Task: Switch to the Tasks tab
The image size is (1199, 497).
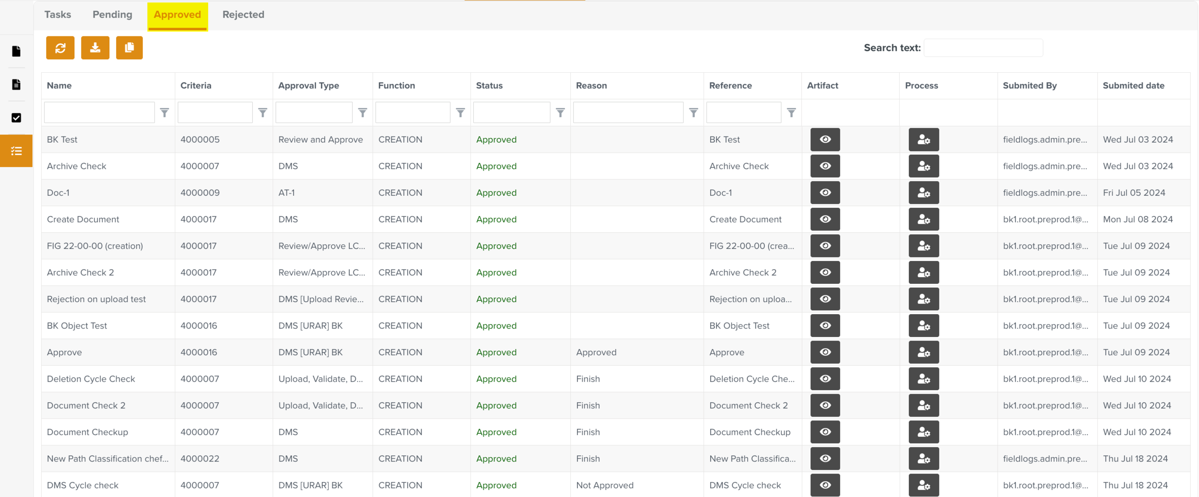Action: tap(58, 14)
